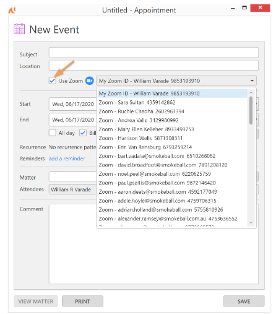Screen dimensions: 276x314
Task: Choose adele.hoyle@smokeball.com Zoom entry
Action: [173, 201]
